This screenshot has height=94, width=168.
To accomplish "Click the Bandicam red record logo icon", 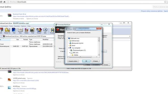I will coord(58,30).
